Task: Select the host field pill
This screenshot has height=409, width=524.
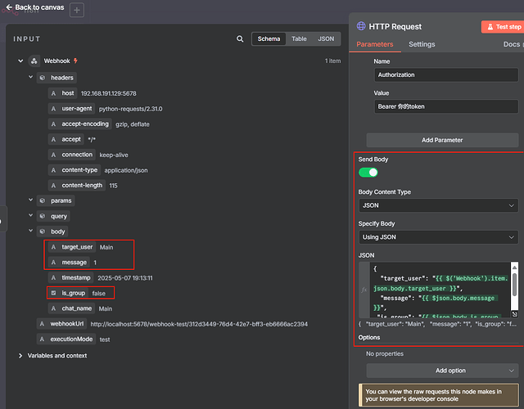Action: (62, 93)
